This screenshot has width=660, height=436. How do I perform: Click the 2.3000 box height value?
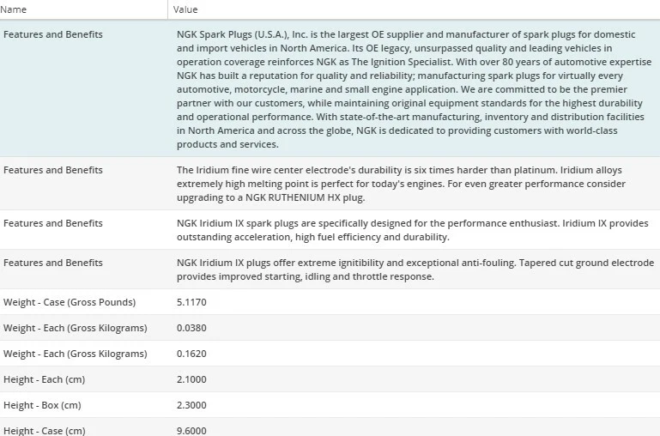pyautogui.click(x=191, y=405)
